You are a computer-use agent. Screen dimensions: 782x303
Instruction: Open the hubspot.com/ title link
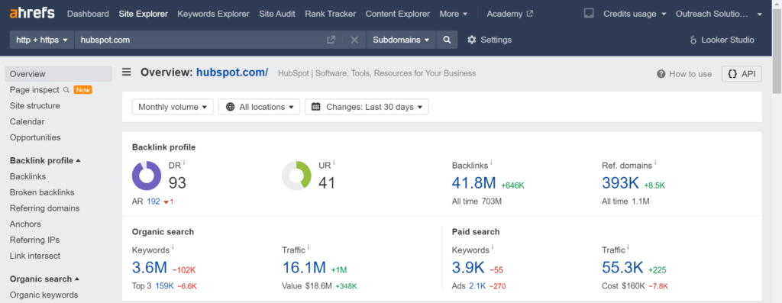point(232,73)
